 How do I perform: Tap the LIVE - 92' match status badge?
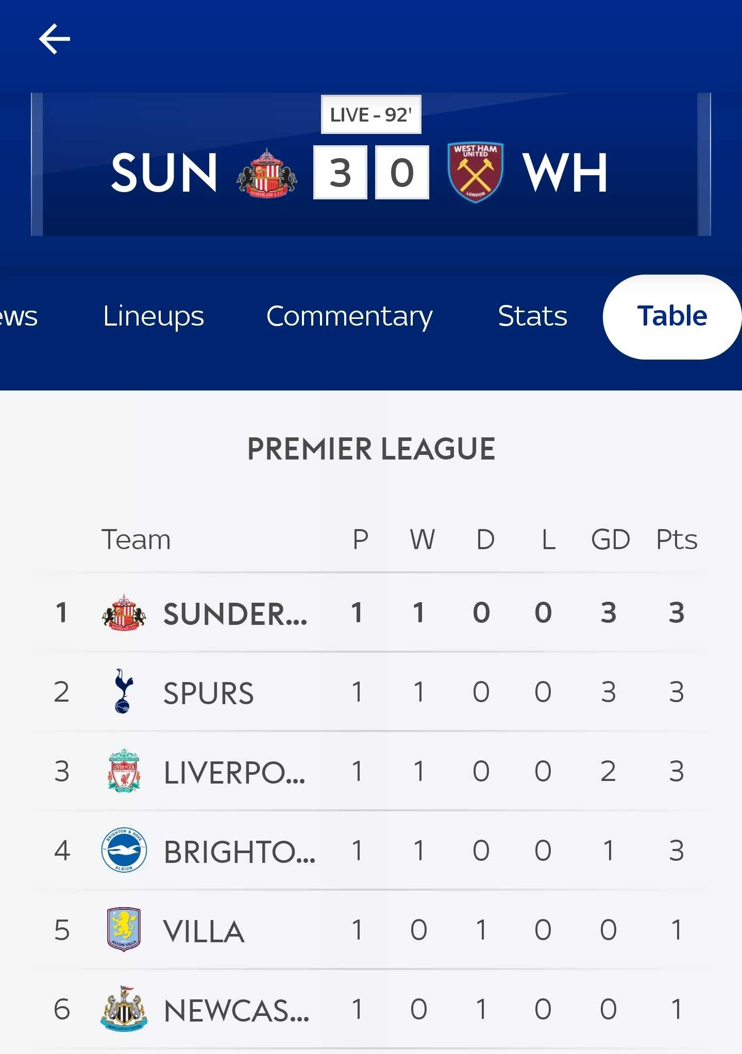coord(371,114)
